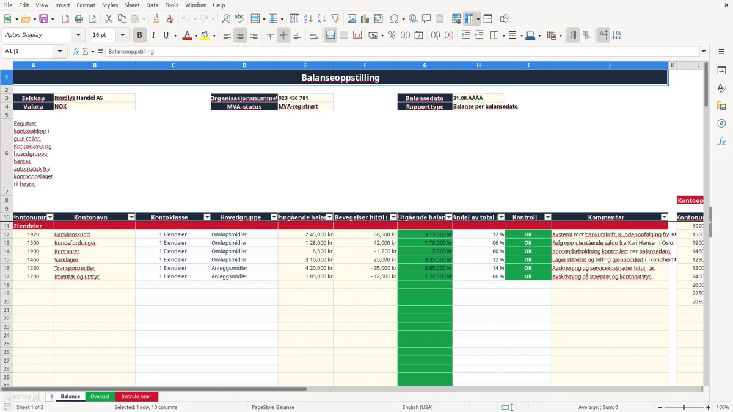Open the sidebar Navigator compass icon
The width and height of the screenshot is (733, 412).
point(721,123)
